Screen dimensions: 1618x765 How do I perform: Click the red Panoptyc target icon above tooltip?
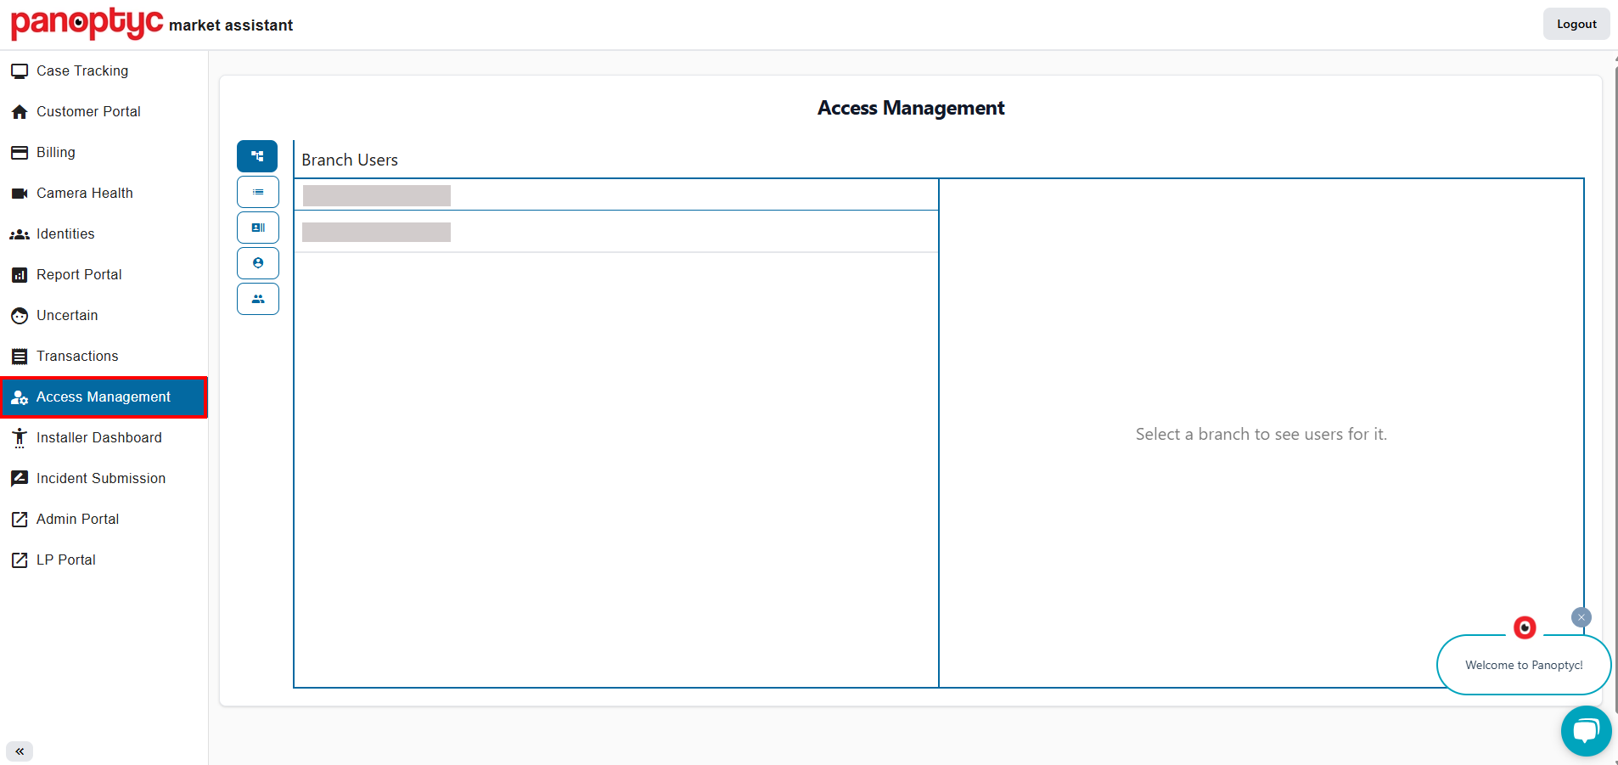pos(1525,627)
